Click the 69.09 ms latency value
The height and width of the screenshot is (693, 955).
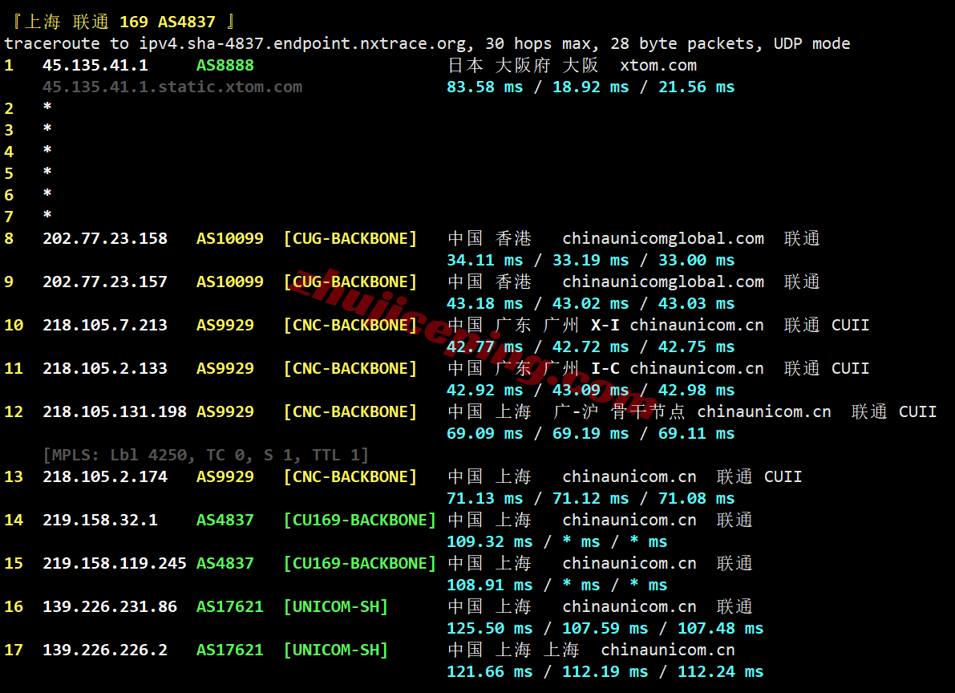(x=484, y=433)
